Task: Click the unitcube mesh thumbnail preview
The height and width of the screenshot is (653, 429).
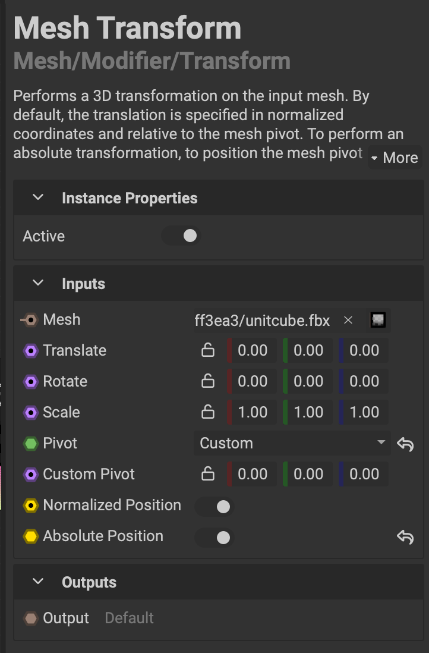Action: point(378,321)
